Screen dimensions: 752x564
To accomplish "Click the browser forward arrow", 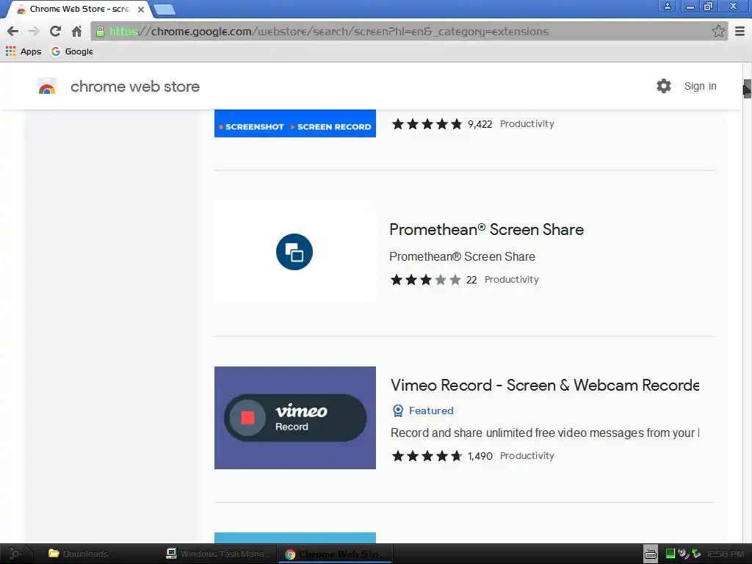I will click(34, 32).
